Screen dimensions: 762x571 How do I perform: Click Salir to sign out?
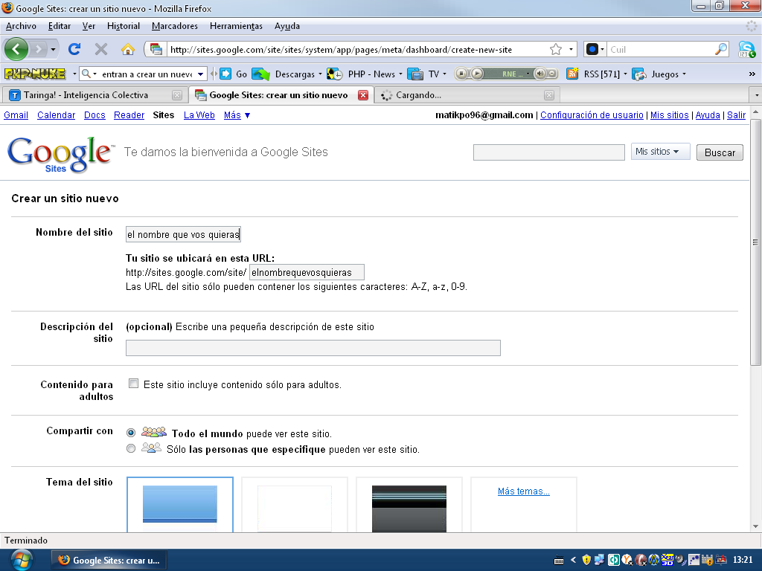[736, 115]
